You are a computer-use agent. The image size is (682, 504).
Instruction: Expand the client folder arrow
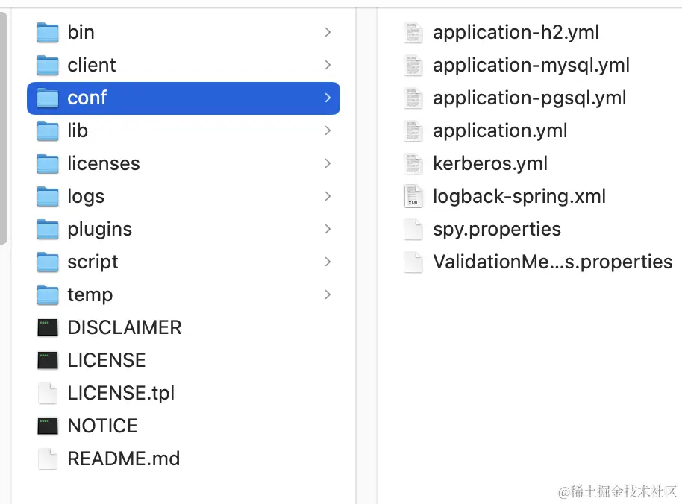[328, 65]
